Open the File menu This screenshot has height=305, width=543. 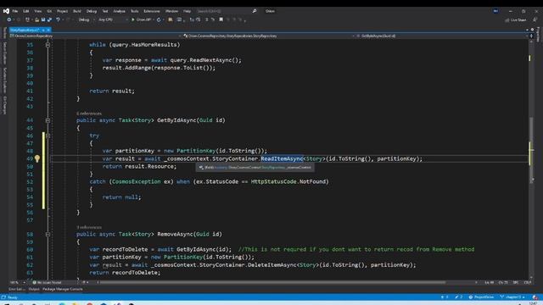tap(15, 11)
